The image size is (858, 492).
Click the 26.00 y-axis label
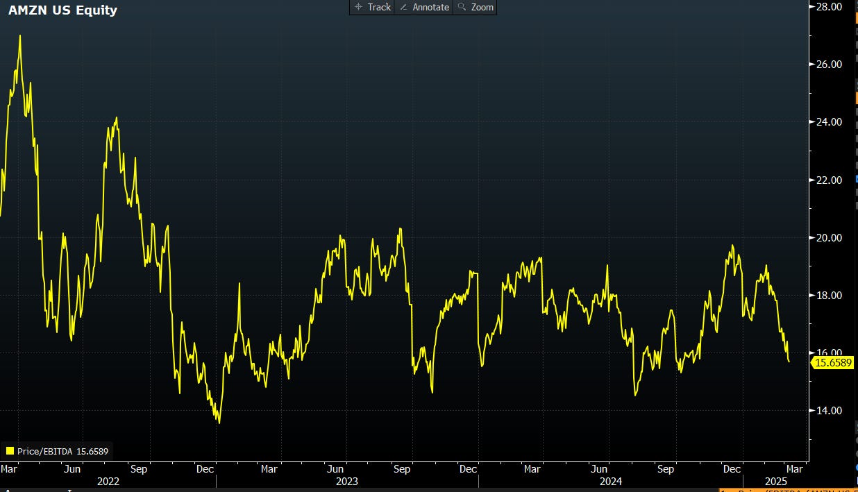(x=830, y=64)
